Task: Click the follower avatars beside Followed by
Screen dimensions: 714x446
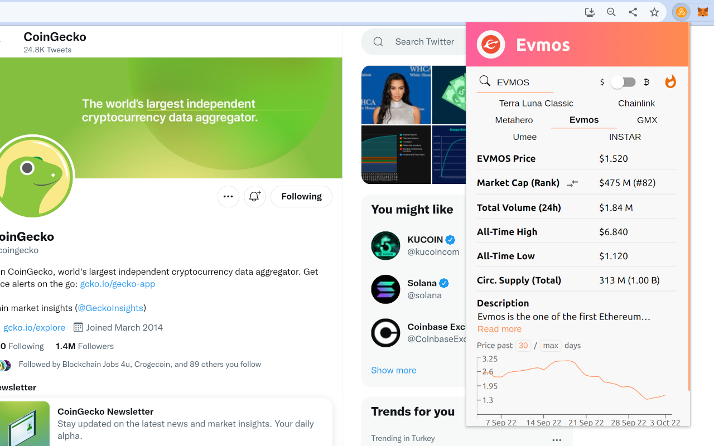Action: tap(5, 365)
